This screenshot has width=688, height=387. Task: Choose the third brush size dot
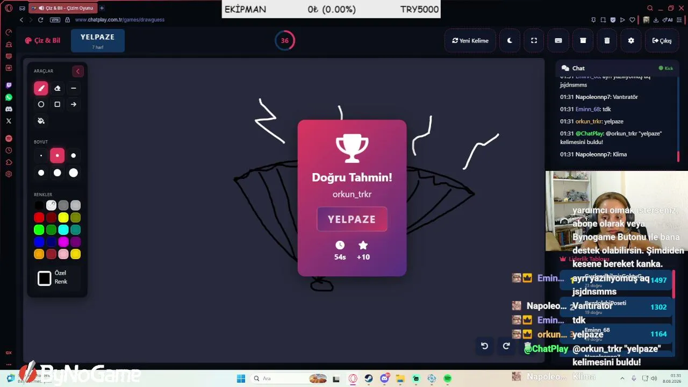(74, 156)
